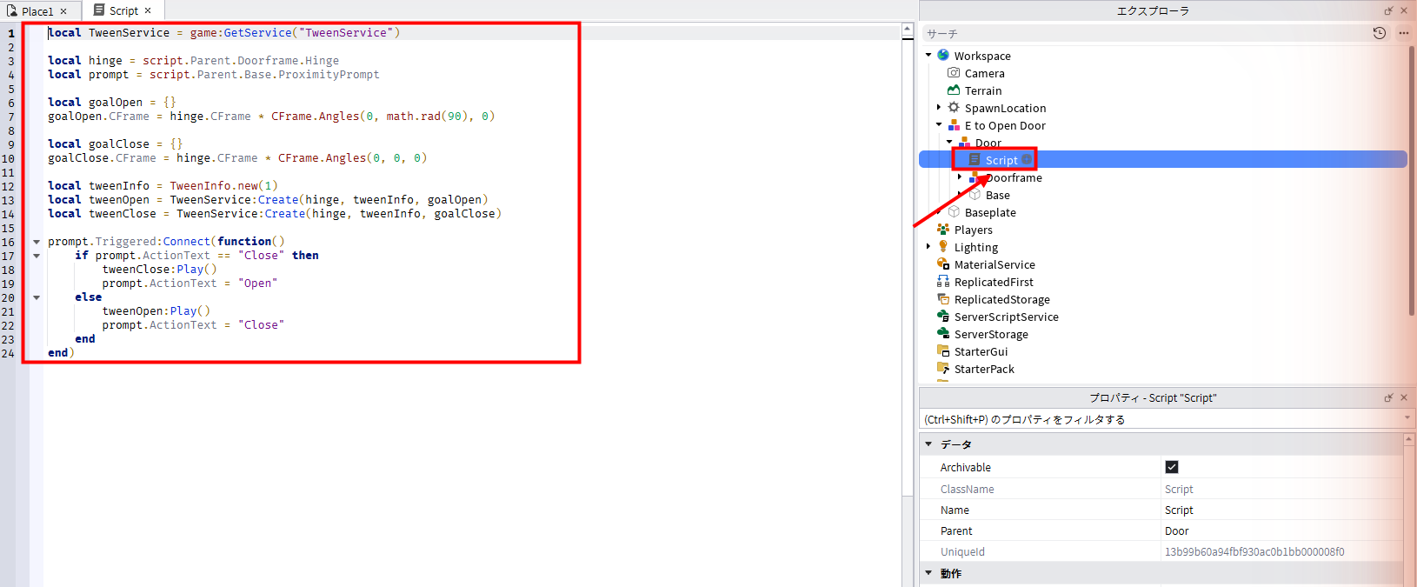The height and width of the screenshot is (587, 1417).
Task: Click the Terrain icon in Explorer
Action: (x=954, y=90)
